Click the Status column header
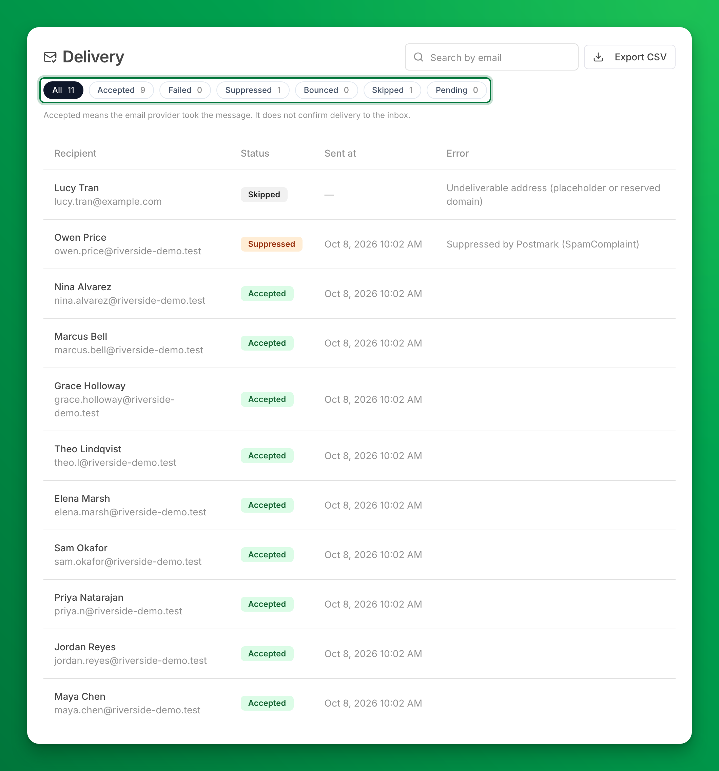The image size is (719, 771). 255,154
